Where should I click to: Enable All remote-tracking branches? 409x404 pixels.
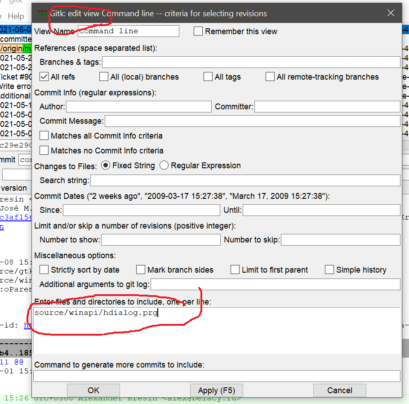coord(270,77)
